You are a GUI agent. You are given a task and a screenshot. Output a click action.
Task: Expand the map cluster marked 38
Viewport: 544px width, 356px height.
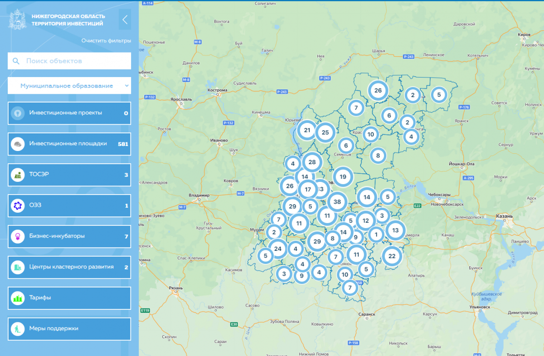pyautogui.click(x=337, y=202)
